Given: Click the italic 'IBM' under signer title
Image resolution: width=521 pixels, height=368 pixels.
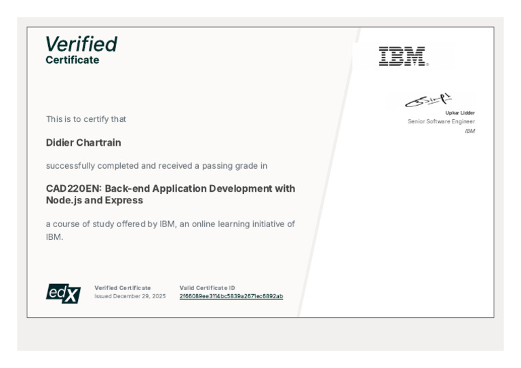Looking at the screenshot, I should click(x=470, y=131).
